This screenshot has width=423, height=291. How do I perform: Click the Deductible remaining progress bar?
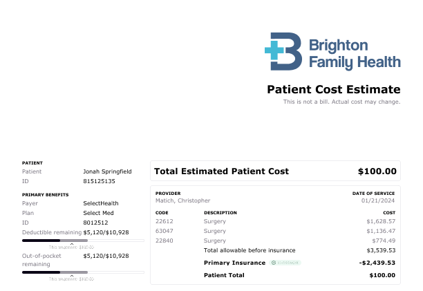(83, 241)
